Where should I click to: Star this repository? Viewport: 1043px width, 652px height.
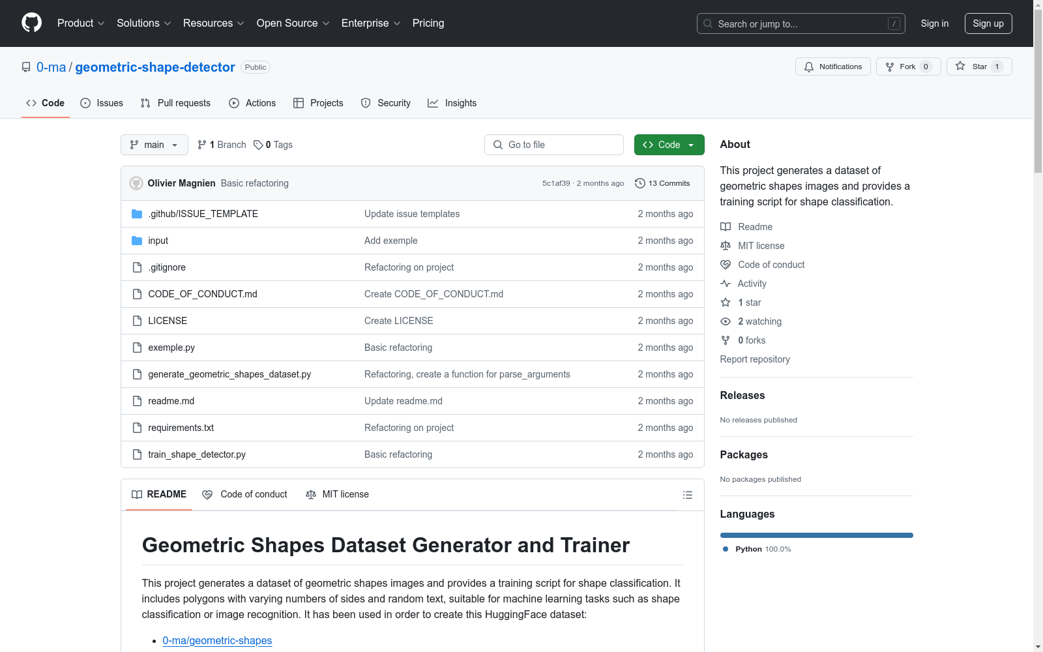tap(979, 67)
